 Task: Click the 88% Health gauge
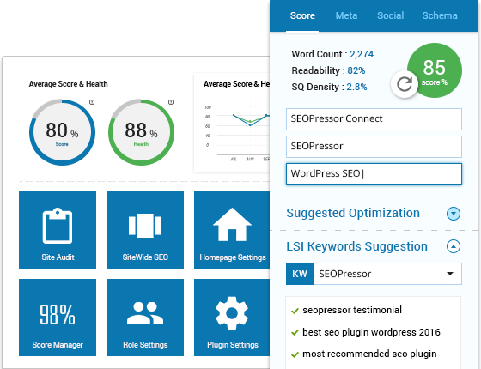141,132
